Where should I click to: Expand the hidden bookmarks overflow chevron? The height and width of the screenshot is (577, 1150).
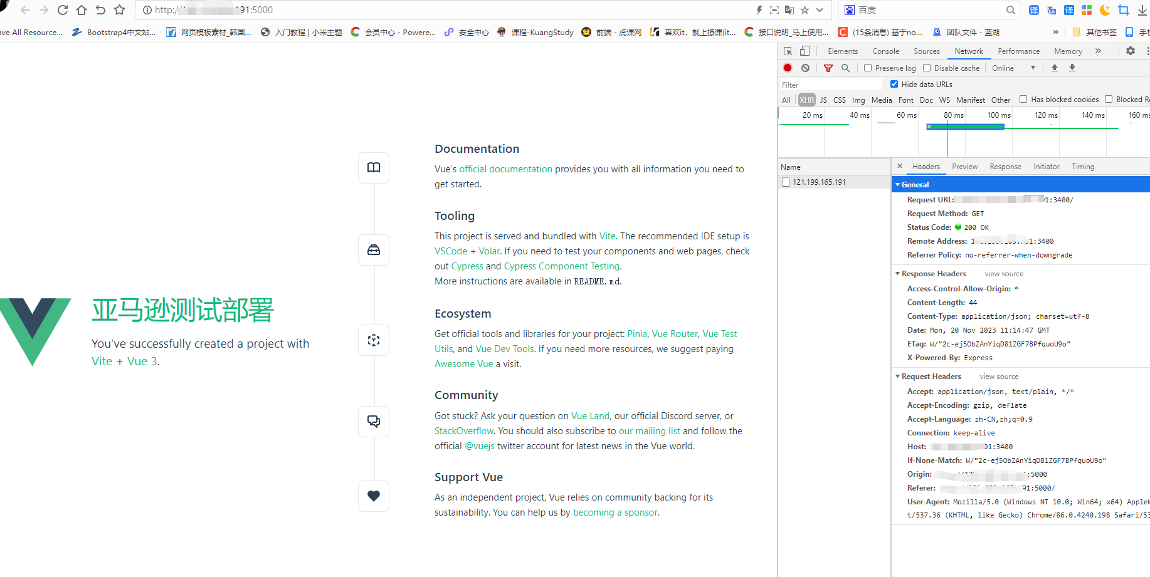click(x=1055, y=32)
